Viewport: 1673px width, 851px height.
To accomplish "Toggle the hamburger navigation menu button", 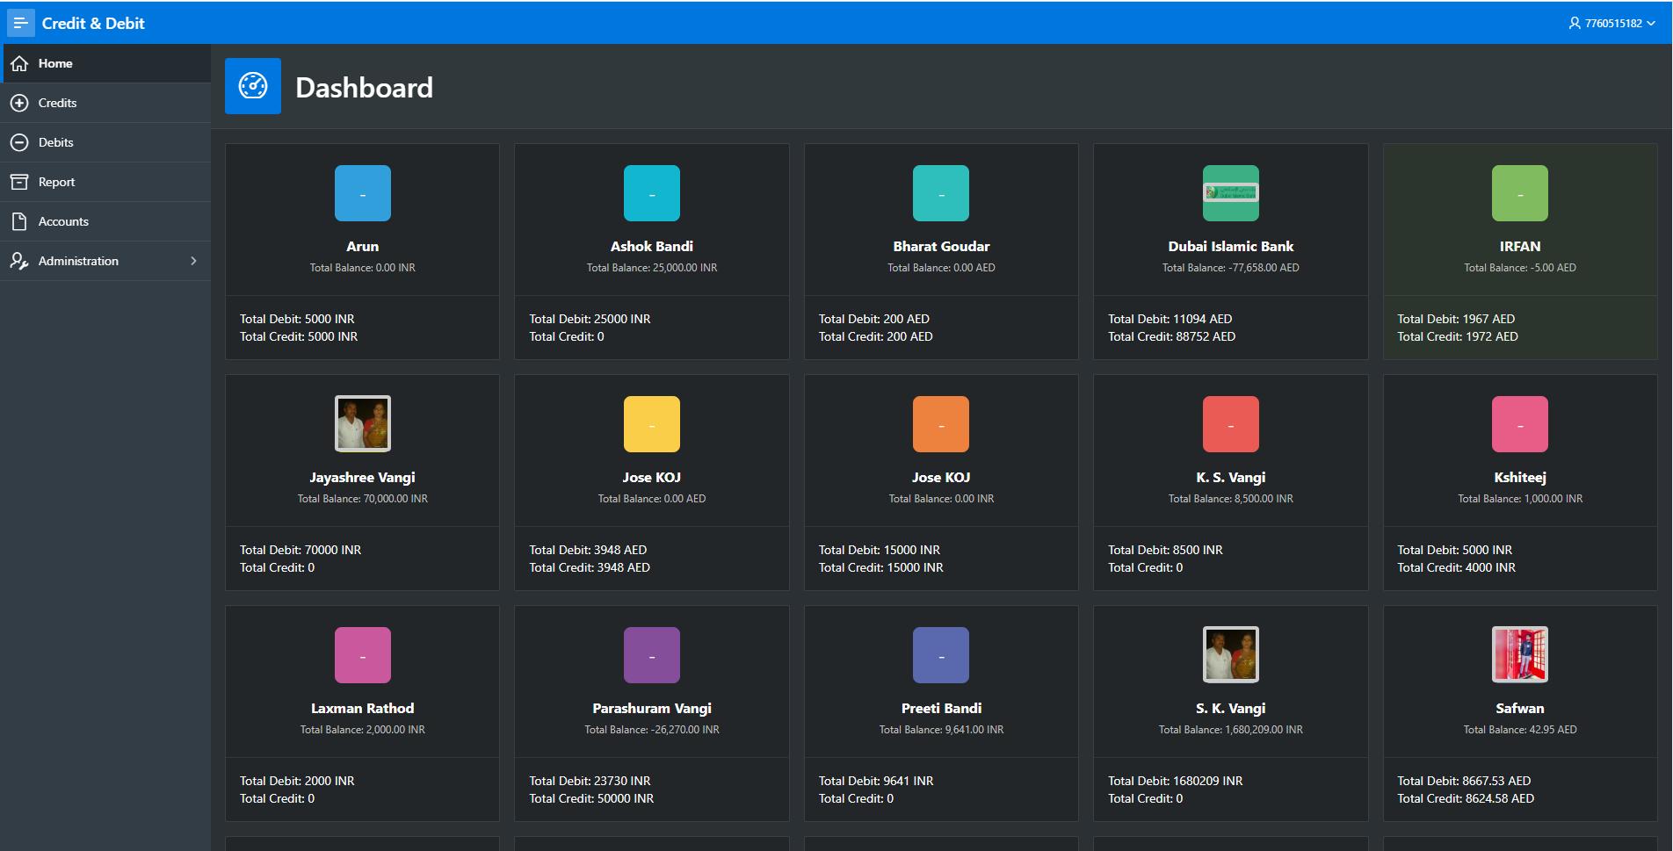I will [x=20, y=23].
